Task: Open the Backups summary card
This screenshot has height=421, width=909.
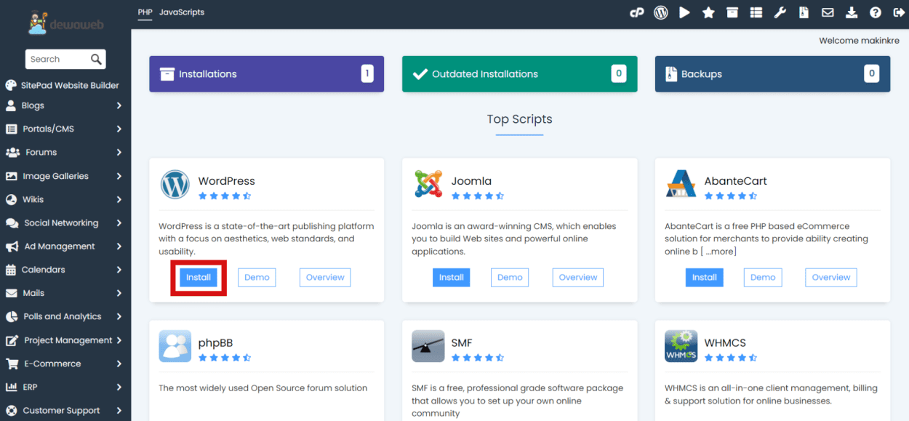Action: 772,74
